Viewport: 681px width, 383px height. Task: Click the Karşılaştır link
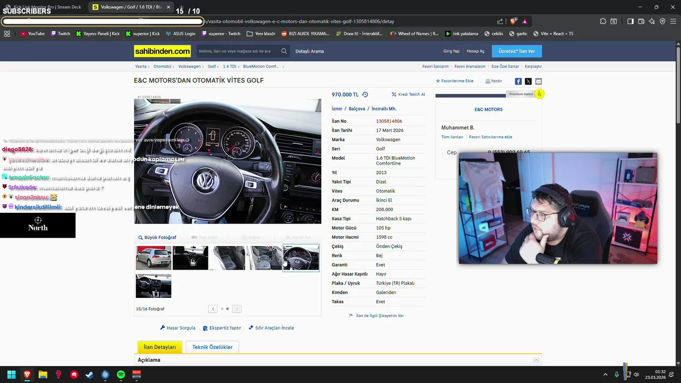(533, 66)
